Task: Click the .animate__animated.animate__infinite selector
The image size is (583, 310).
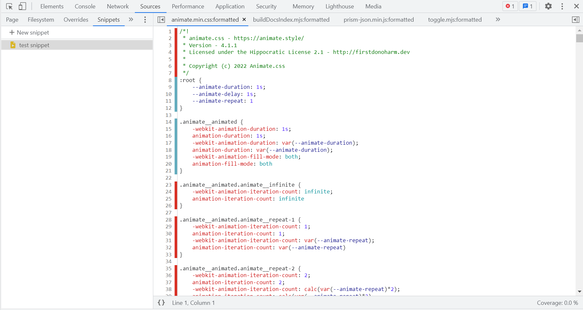Action: coord(237,185)
